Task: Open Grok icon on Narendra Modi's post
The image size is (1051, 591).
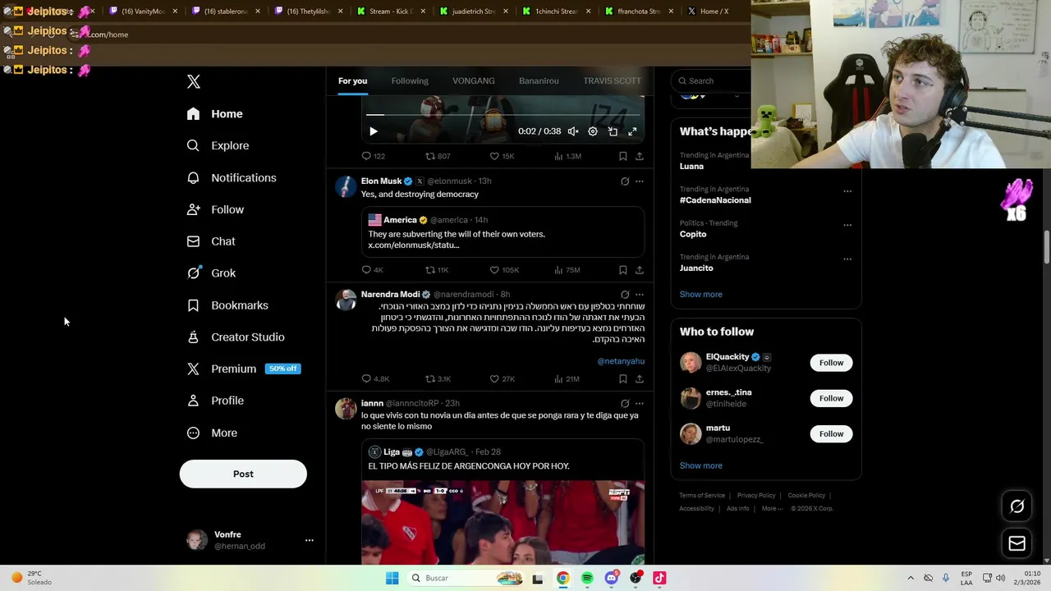Action: 625,295
